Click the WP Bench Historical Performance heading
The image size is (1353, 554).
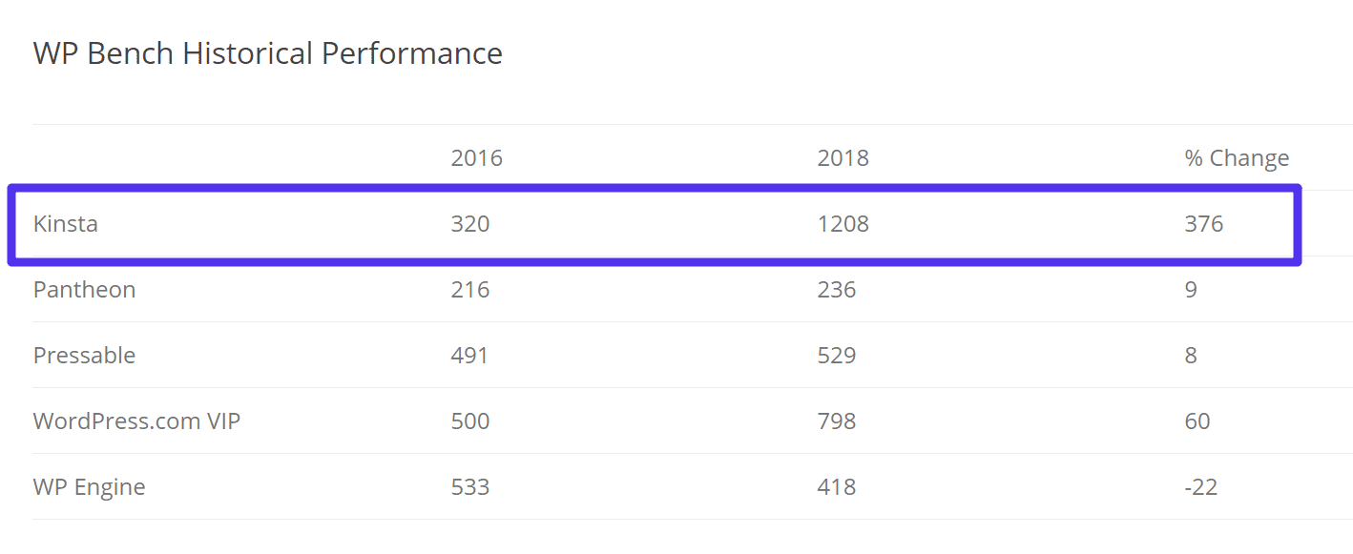pyautogui.click(x=267, y=53)
